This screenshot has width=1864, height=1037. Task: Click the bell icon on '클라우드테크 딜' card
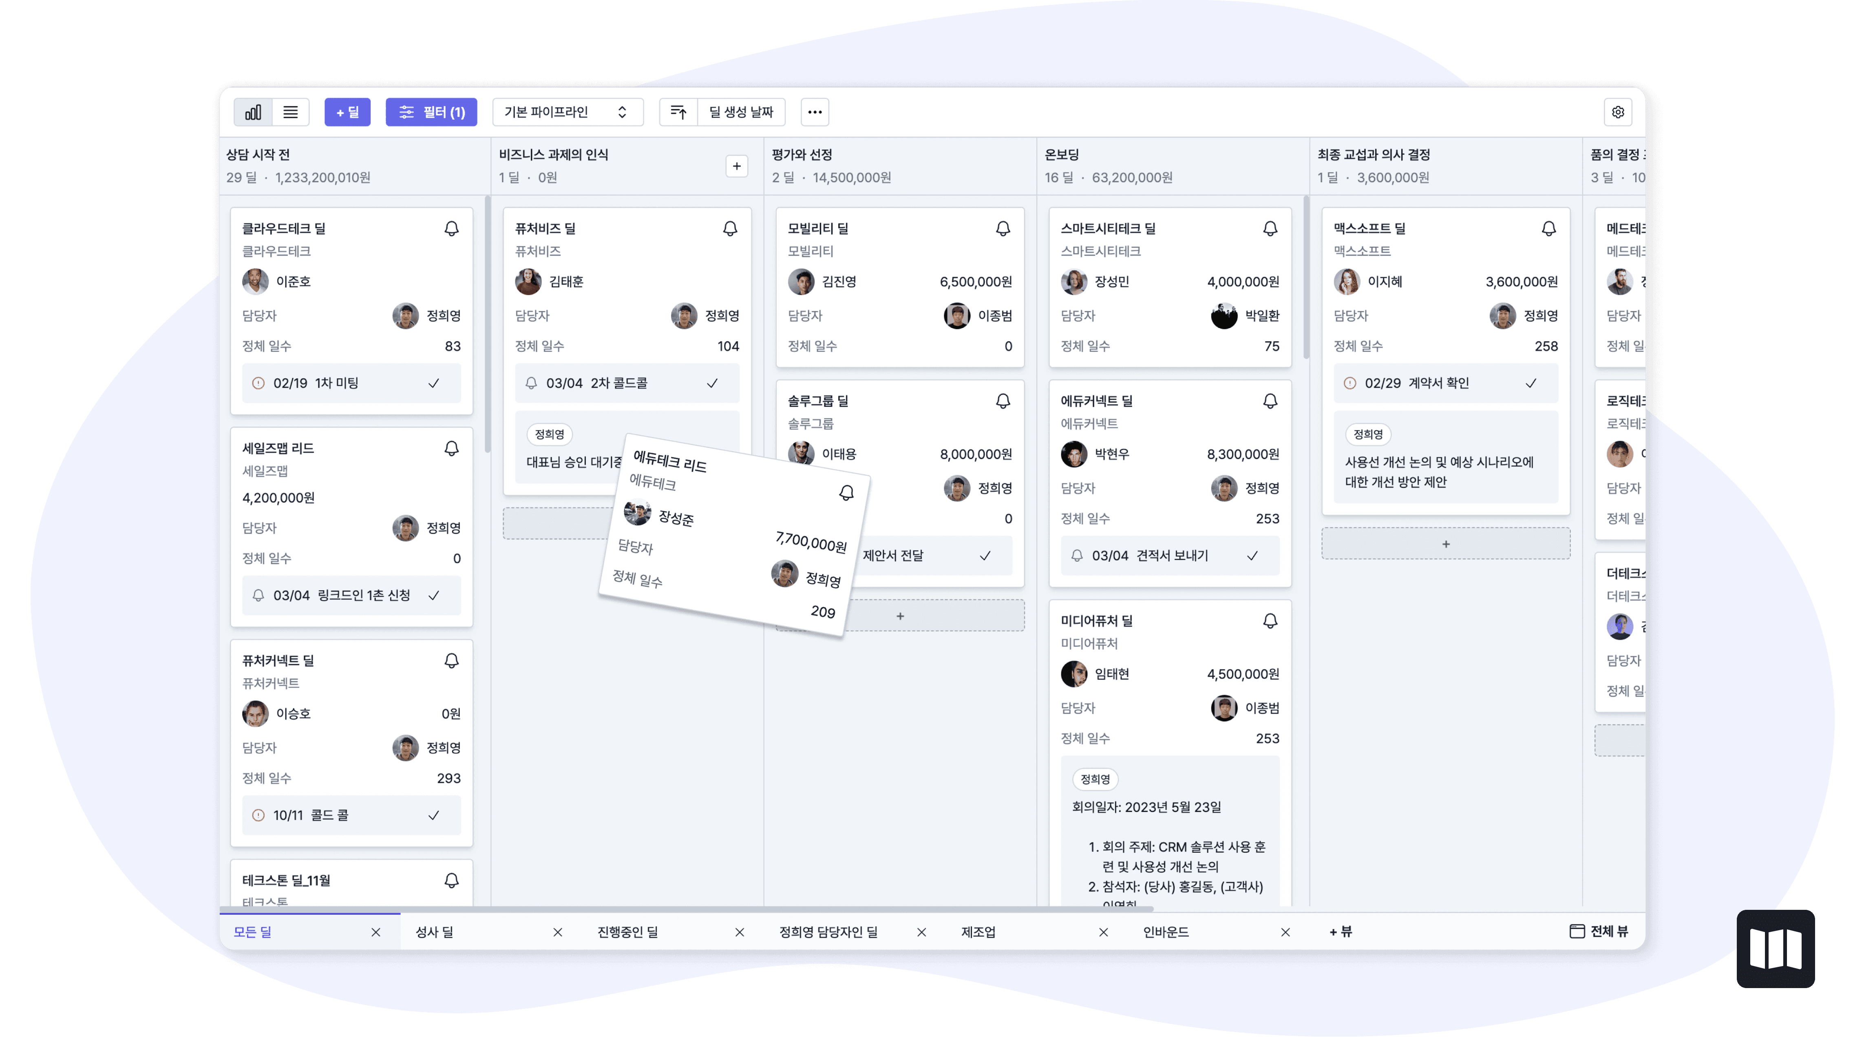pyautogui.click(x=452, y=229)
